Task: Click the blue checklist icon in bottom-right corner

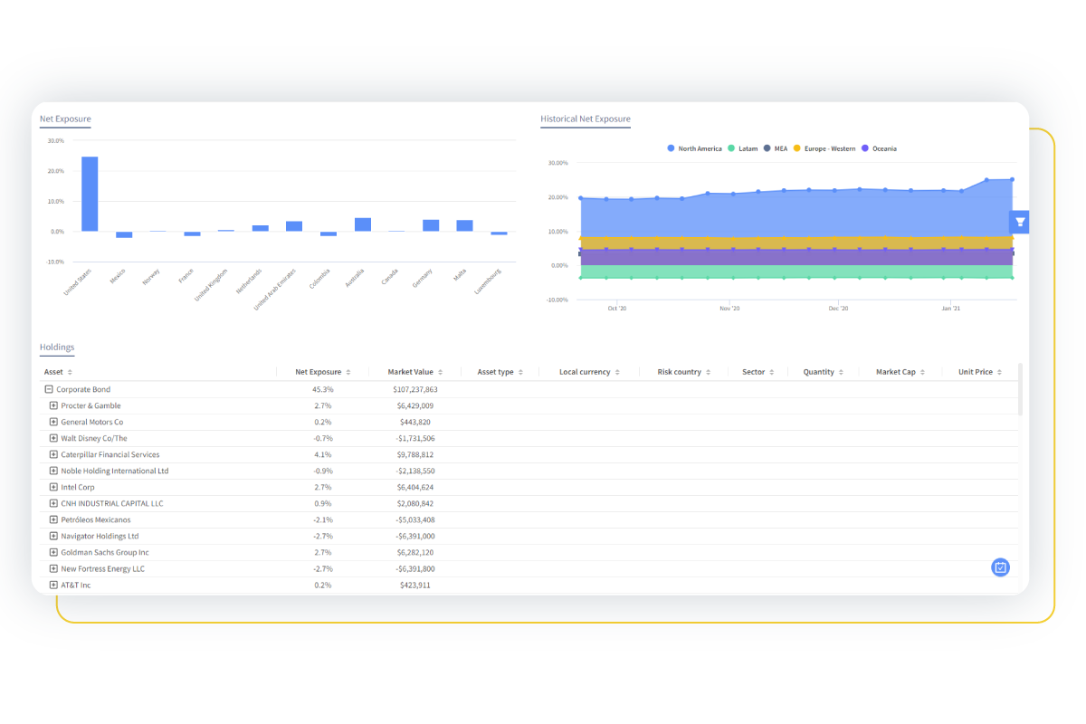Action: point(999,567)
